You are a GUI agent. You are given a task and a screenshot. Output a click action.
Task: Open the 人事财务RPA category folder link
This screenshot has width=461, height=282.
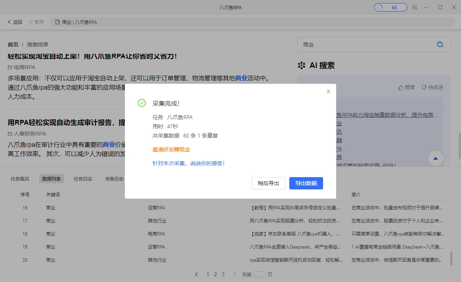(27, 134)
